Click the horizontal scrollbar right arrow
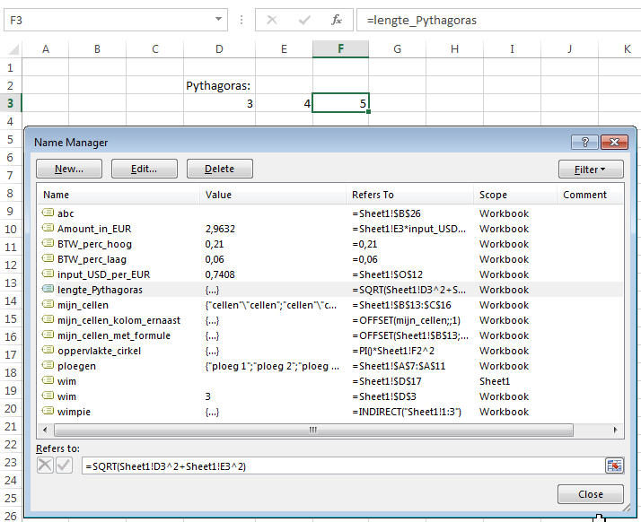Viewport: 641px width, 522px height. click(x=615, y=430)
